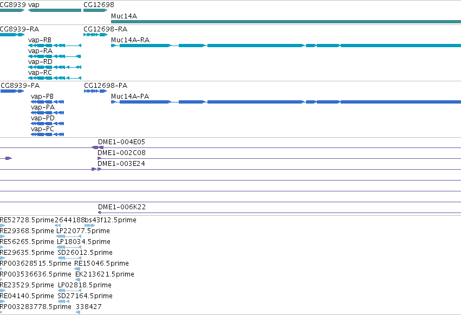Open EST LP18034.5prime
The width and height of the screenshot is (461, 315).
click(x=83, y=242)
